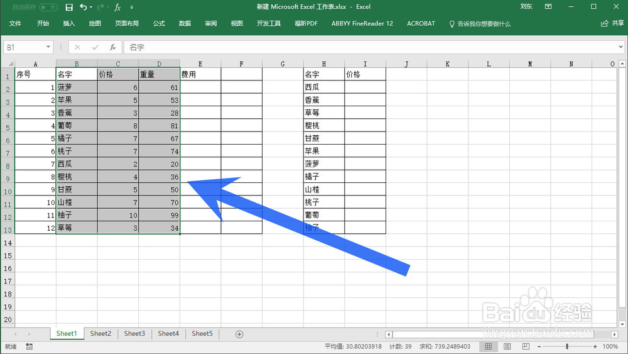Click cell D5 with value 81
This screenshot has width=628, height=354.
pyautogui.click(x=159, y=126)
